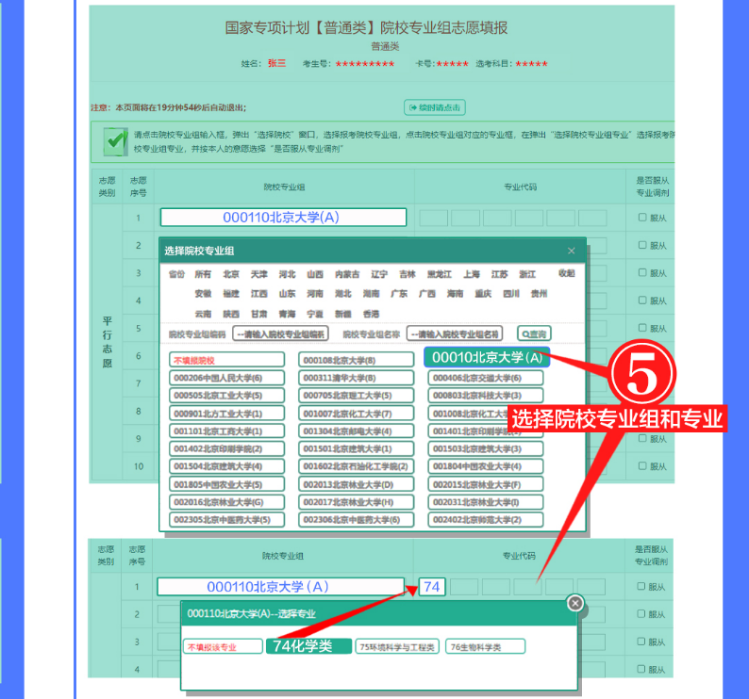Choose 不填报该专业 option
The image size is (749, 699).
(x=223, y=646)
